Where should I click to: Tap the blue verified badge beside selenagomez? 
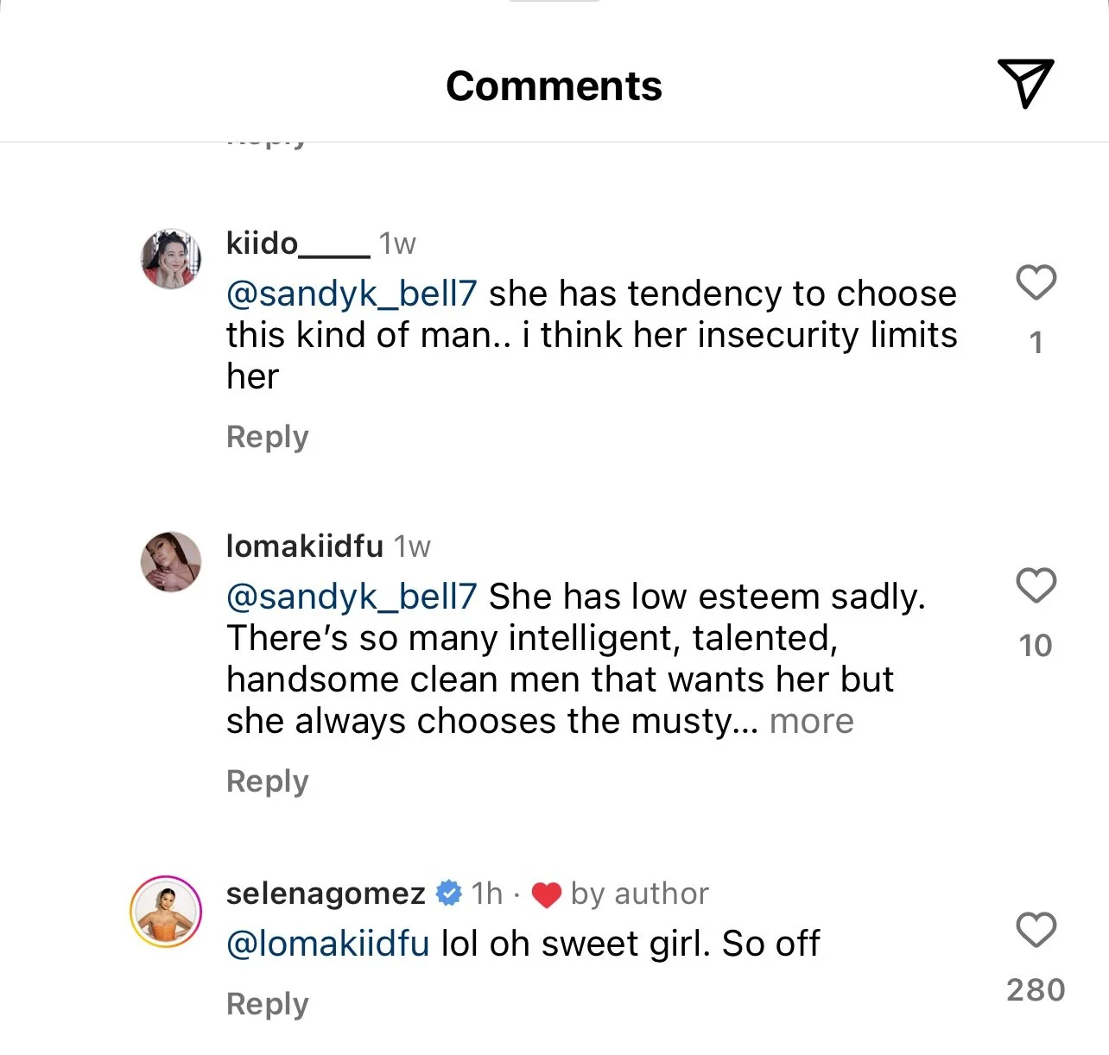pyautogui.click(x=449, y=894)
